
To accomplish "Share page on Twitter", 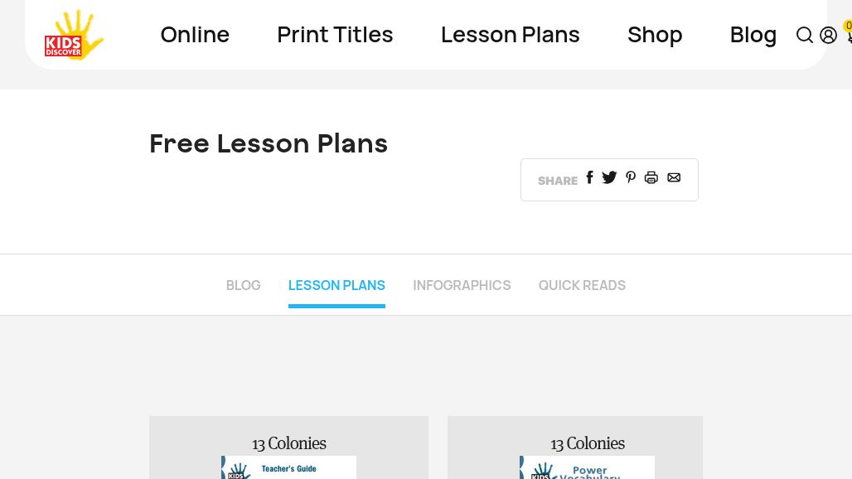I will coord(609,177).
